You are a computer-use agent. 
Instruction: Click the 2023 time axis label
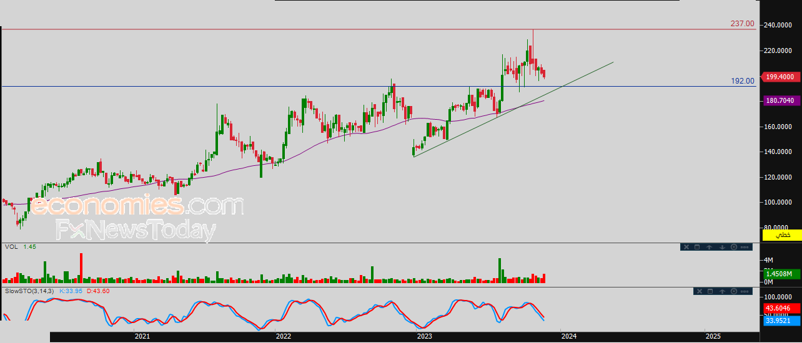tap(424, 336)
